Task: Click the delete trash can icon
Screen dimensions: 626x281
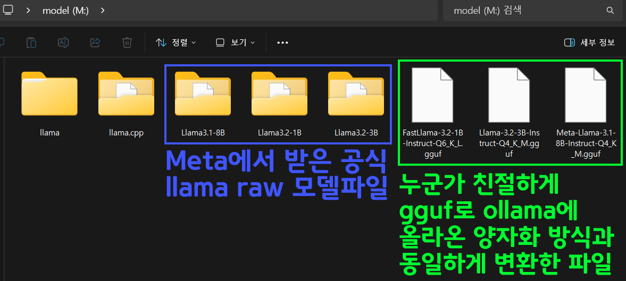Action: 127,42
